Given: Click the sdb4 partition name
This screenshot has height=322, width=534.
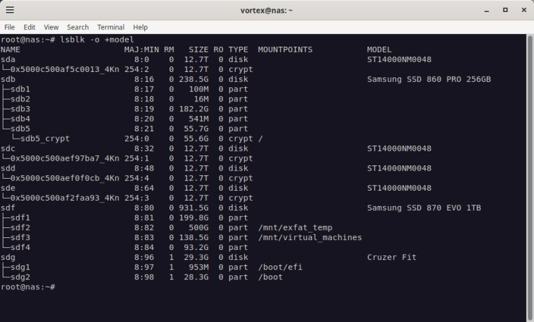Looking at the screenshot, I should coord(20,119).
